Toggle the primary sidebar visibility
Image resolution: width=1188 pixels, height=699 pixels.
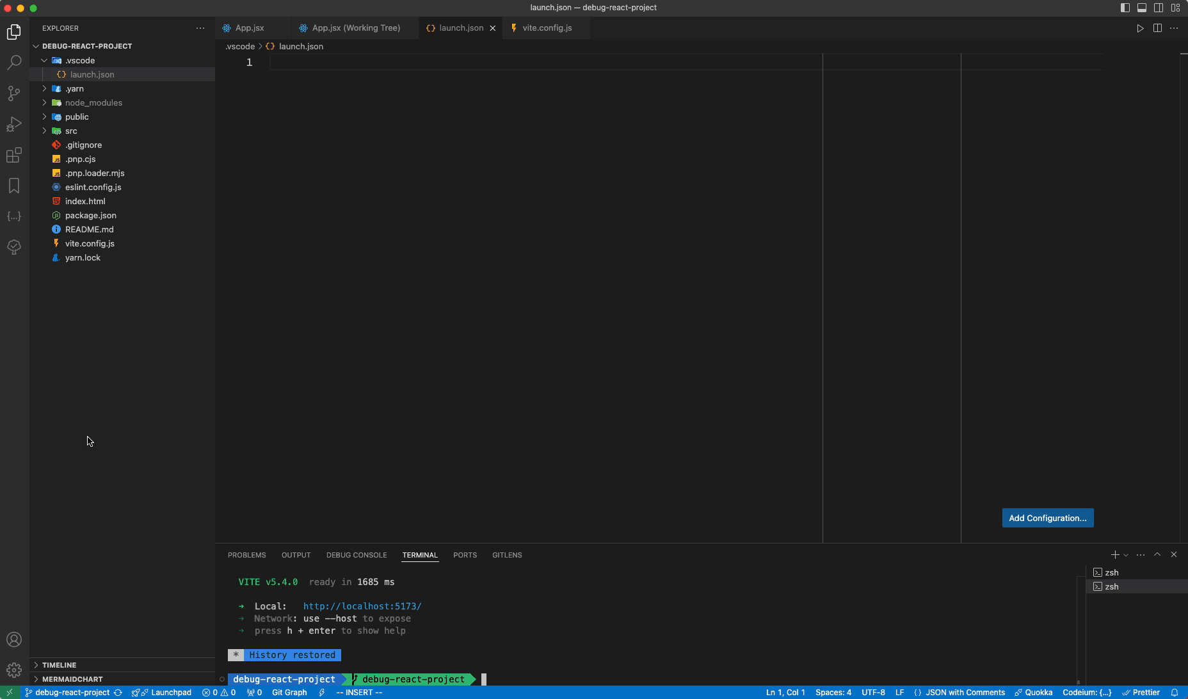(x=1125, y=8)
